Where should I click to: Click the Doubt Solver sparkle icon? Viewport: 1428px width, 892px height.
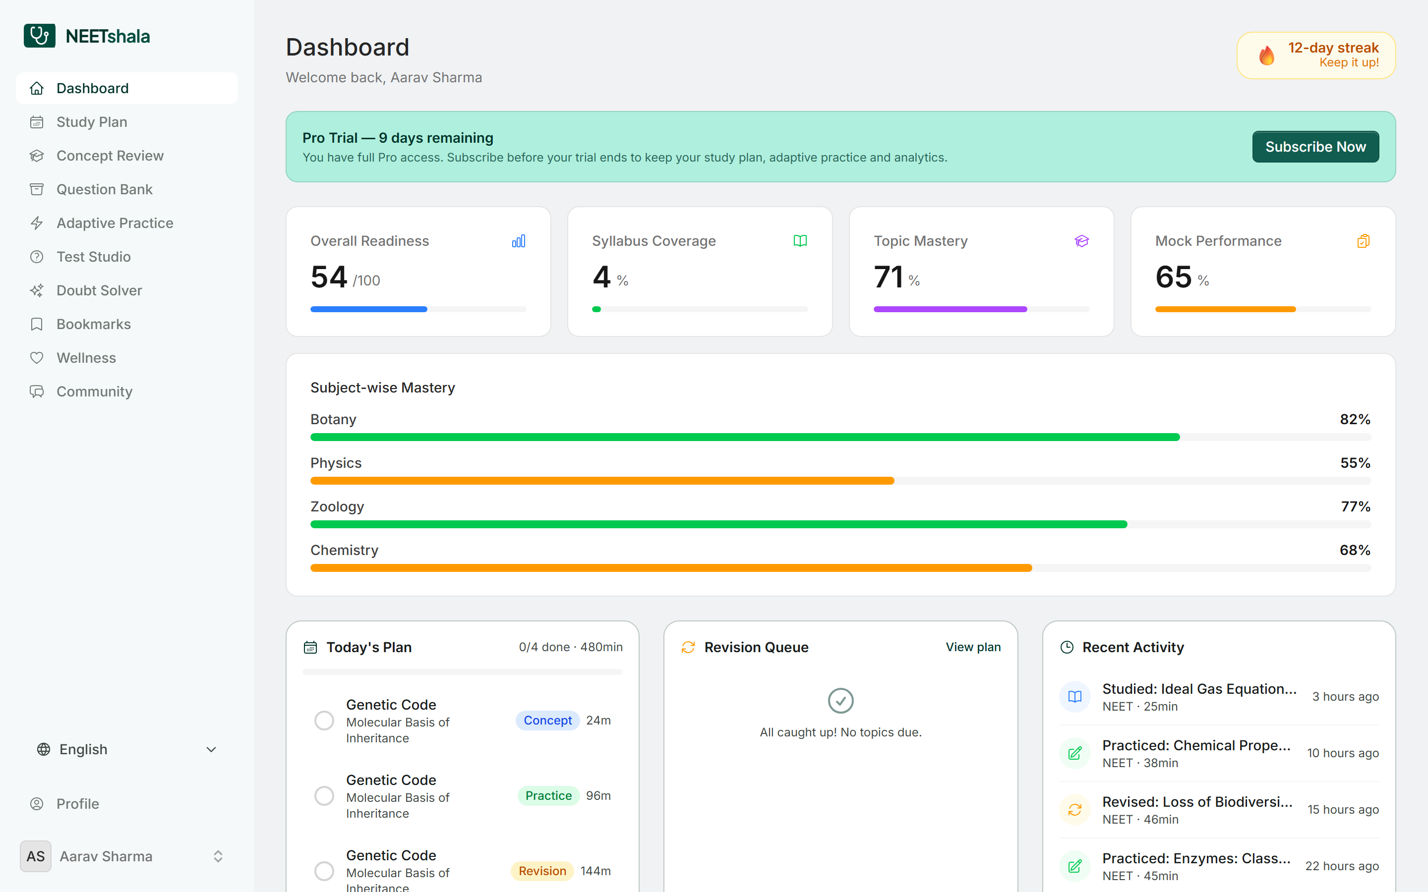(x=37, y=290)
